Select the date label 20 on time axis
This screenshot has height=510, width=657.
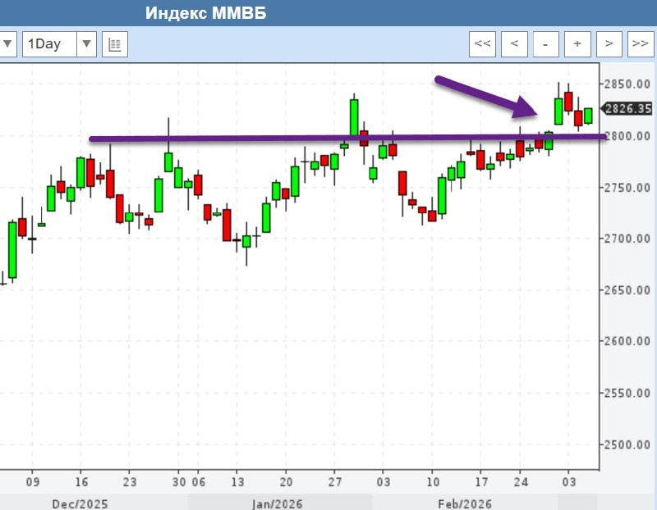(x=286, y=482)
